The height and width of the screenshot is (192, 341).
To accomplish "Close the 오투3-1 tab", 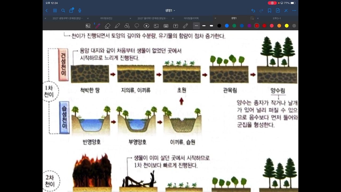I will coord(258,18).
